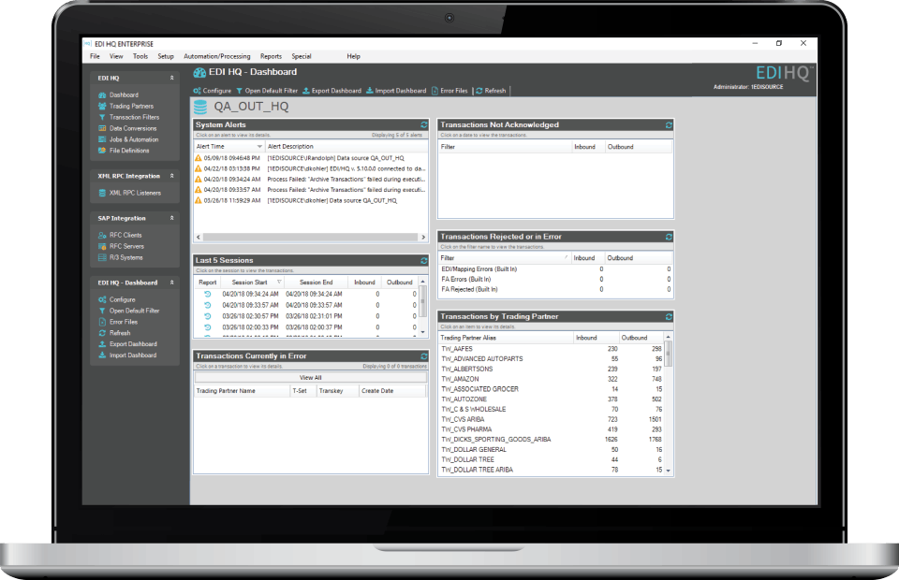The width and height of the screenshot is (899, 580).
Task: Select the TW_CVS PHARMA trading partner row
Action: pyautogui.click(x=551, y=429)
